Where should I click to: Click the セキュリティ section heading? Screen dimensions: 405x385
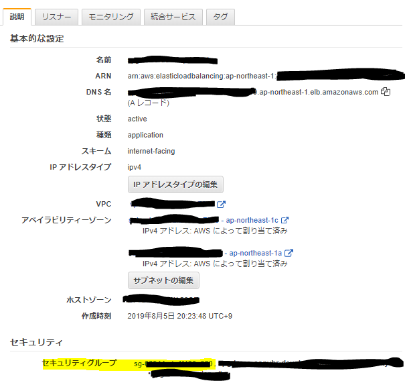pos(36,343)
